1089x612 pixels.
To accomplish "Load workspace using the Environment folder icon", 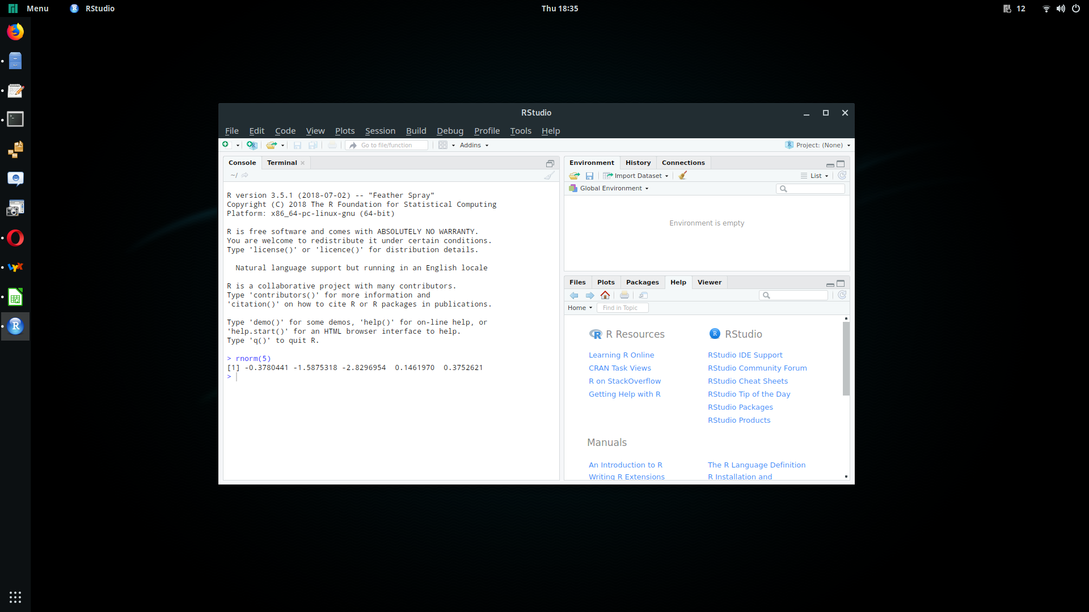I will [575, 176].
